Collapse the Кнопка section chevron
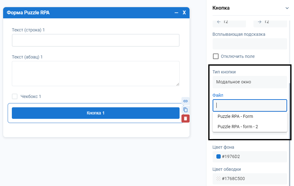 click(287, 8)
